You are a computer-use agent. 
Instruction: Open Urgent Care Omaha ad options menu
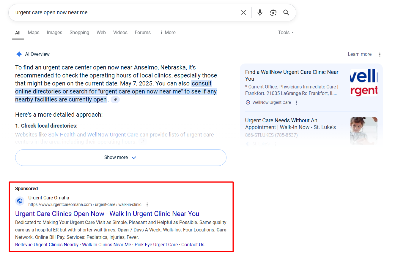tap(147, 204)
